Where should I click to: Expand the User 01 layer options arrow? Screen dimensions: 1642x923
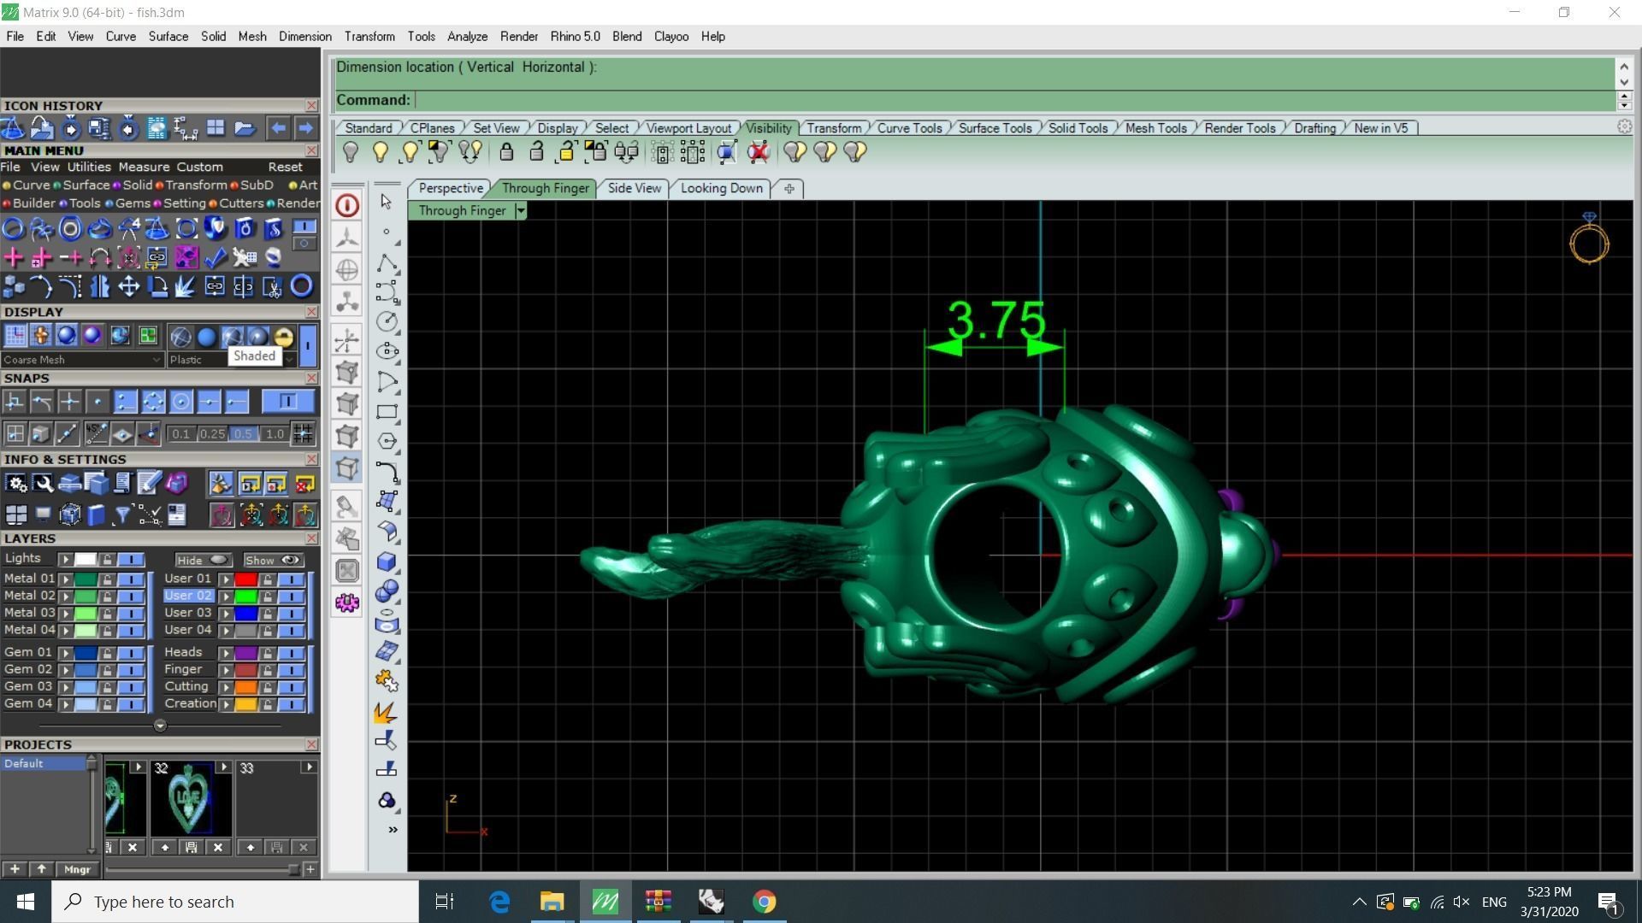[x=226, y=579]
